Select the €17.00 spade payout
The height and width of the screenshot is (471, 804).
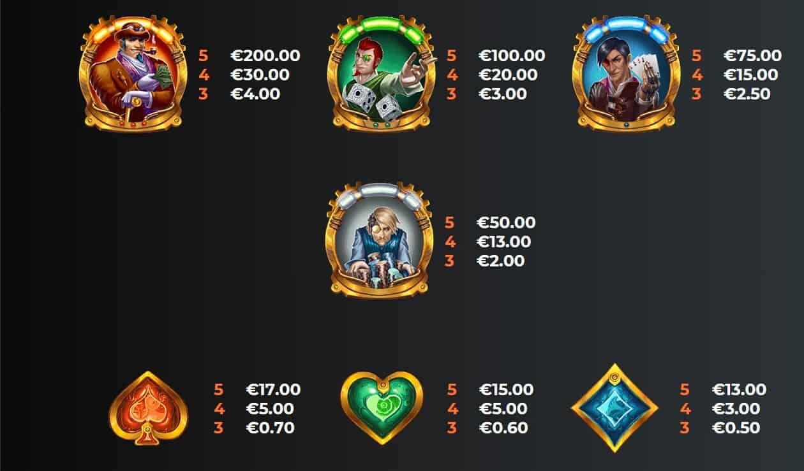click(x=273, y=389)
